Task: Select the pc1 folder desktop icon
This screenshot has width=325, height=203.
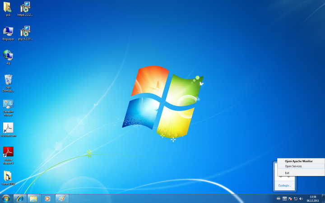Action: [x=8, y=7]
